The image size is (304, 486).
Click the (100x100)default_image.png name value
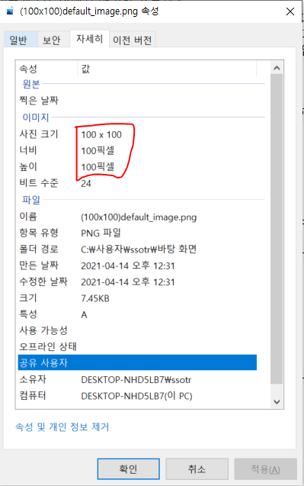(139, 217)
